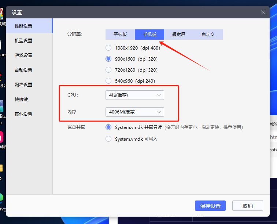Screen dimensions: 277x224
Task: Click the 保存设置 button
Action: [210, 206]
